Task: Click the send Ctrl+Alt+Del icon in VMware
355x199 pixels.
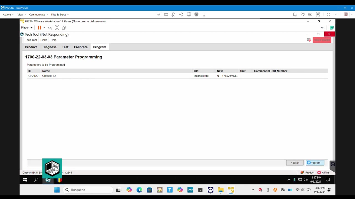Action: [x=50, y=28]
